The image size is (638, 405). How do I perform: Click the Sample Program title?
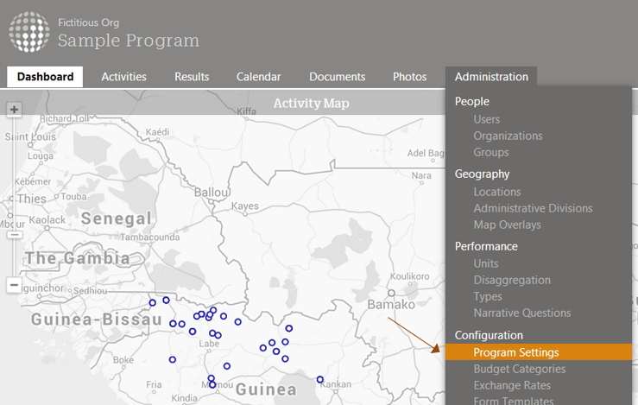pyautogui.click(x=129, y=41)
